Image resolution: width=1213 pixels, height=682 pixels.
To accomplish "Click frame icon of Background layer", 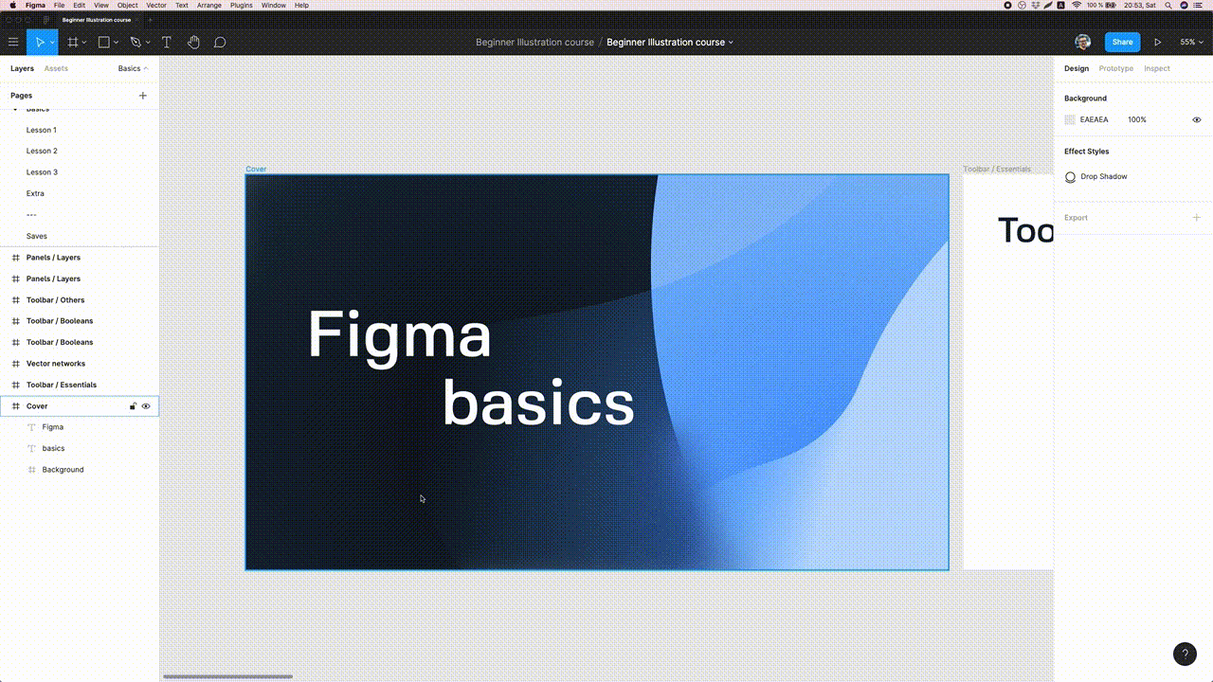I will (x=31, y=470).
